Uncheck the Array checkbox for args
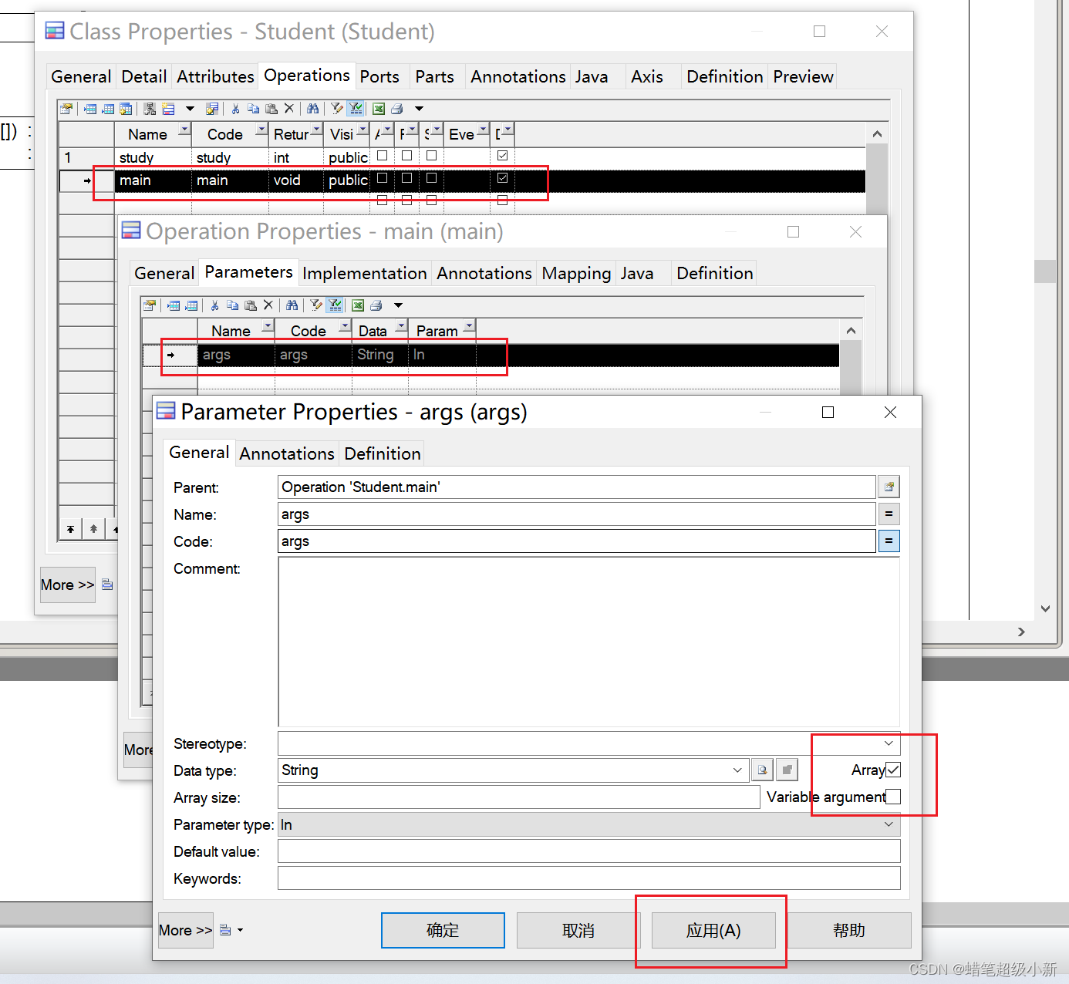The width and height of the screenshot is (1069, 984). [892, 770]
